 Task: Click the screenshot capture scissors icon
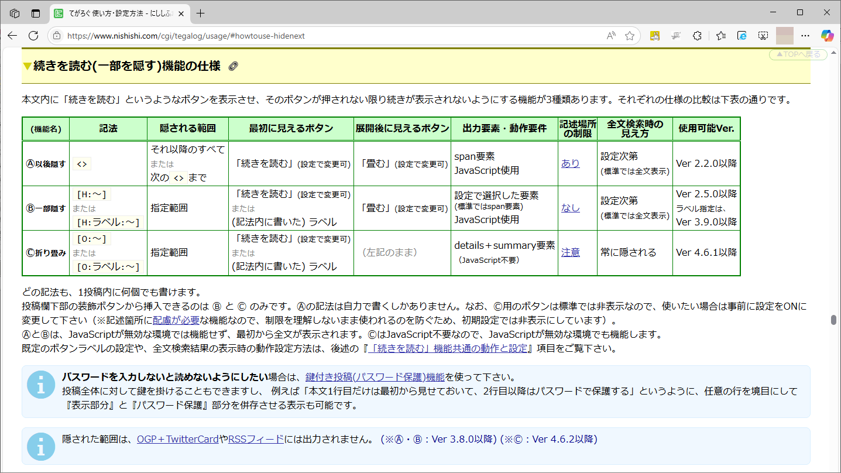point(763,36)
